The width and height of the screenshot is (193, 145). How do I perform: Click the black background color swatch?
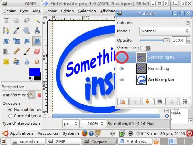(38, 78)
